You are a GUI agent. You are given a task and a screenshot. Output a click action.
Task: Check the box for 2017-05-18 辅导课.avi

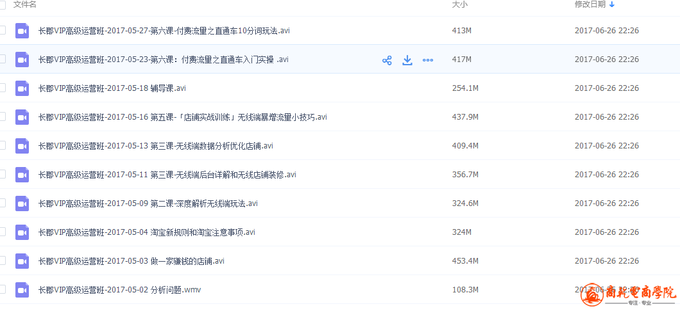coord(2,88)
